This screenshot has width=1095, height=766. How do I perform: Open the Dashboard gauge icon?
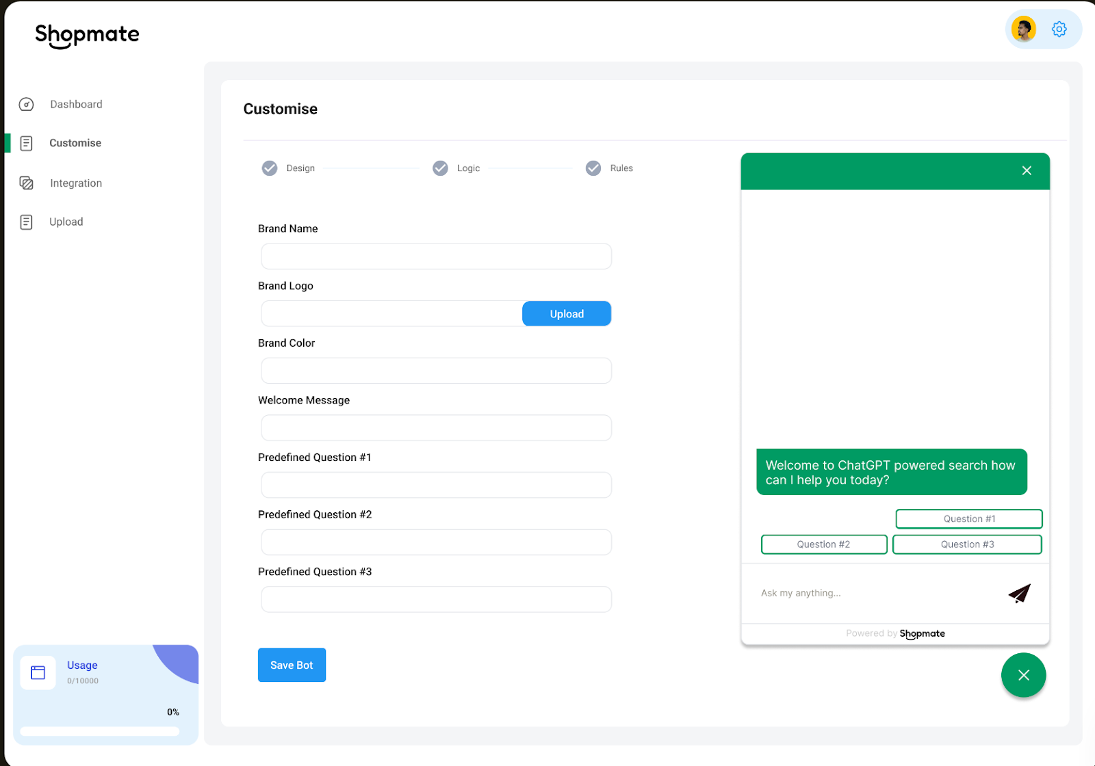pyautogui.click(x=26, y=104)
